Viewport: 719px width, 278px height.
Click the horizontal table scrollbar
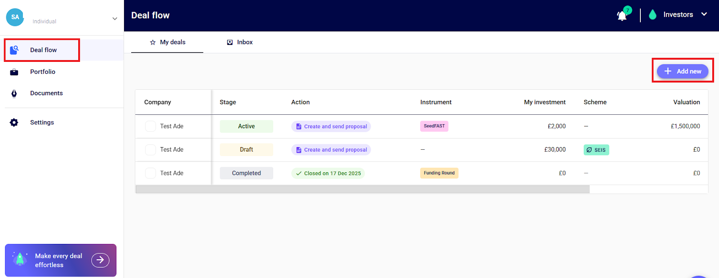(362, 190)
